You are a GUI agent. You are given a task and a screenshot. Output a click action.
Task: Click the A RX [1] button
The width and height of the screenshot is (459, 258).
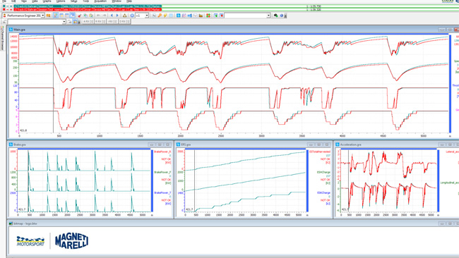(88, 22)
